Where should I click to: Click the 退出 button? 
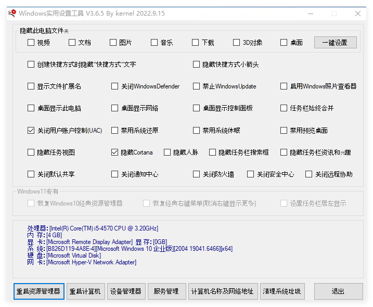click(338, 291)
